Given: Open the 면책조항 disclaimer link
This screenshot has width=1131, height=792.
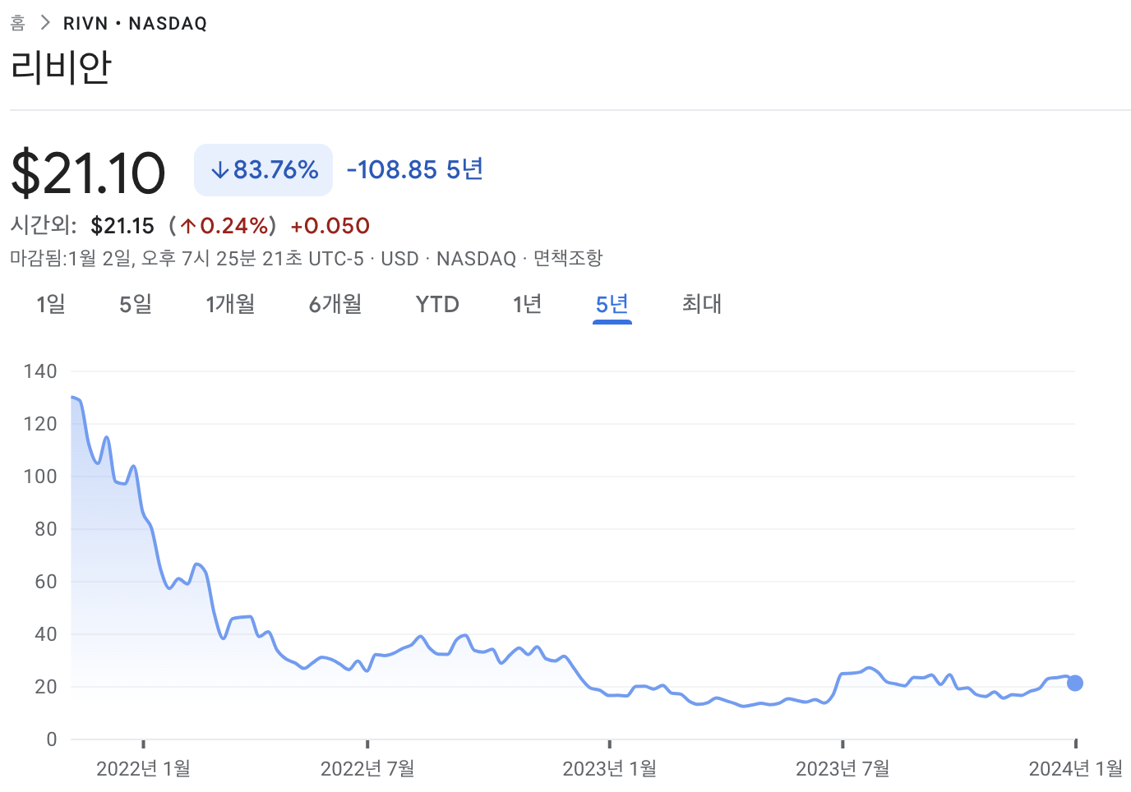Looking at the screenshot, I should (569, 257).
